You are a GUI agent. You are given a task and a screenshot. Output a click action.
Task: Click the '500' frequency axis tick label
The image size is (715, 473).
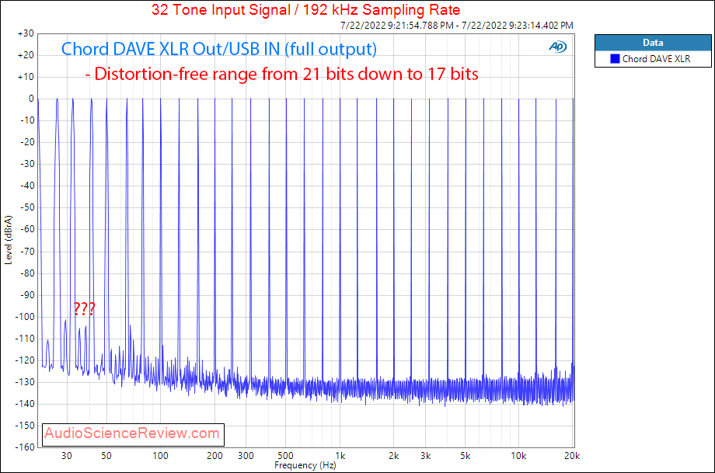(285, 456)
